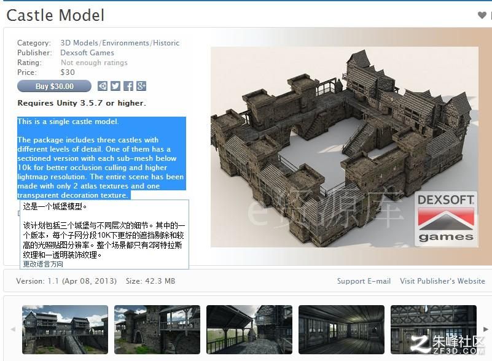Image resolution: width=492 pixels, height=361 pixels.
Task: Add Castle Model to favorites with the heart icon
Action: pyautogui.click(x=482, y=15)
